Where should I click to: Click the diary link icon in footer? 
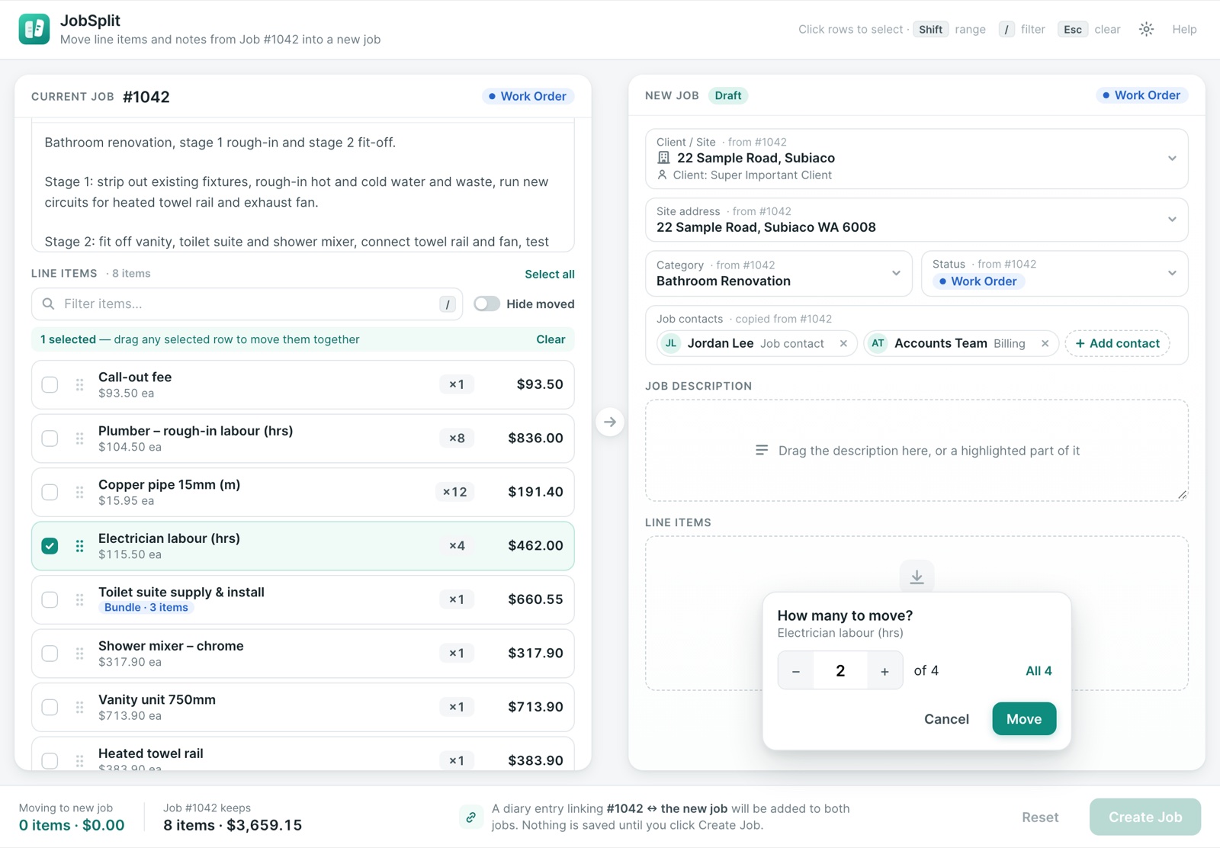[471, 817]
